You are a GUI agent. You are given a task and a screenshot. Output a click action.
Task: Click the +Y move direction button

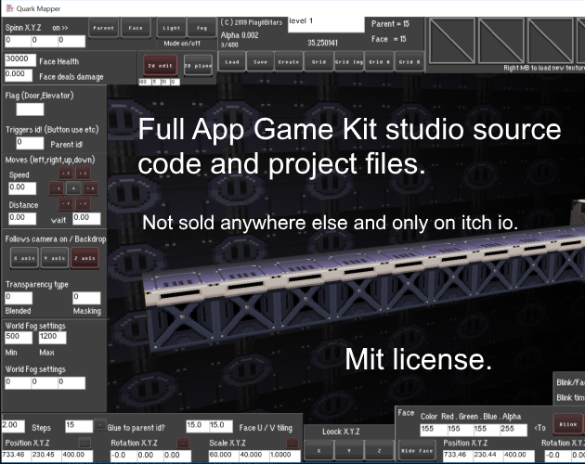(66, 174)
